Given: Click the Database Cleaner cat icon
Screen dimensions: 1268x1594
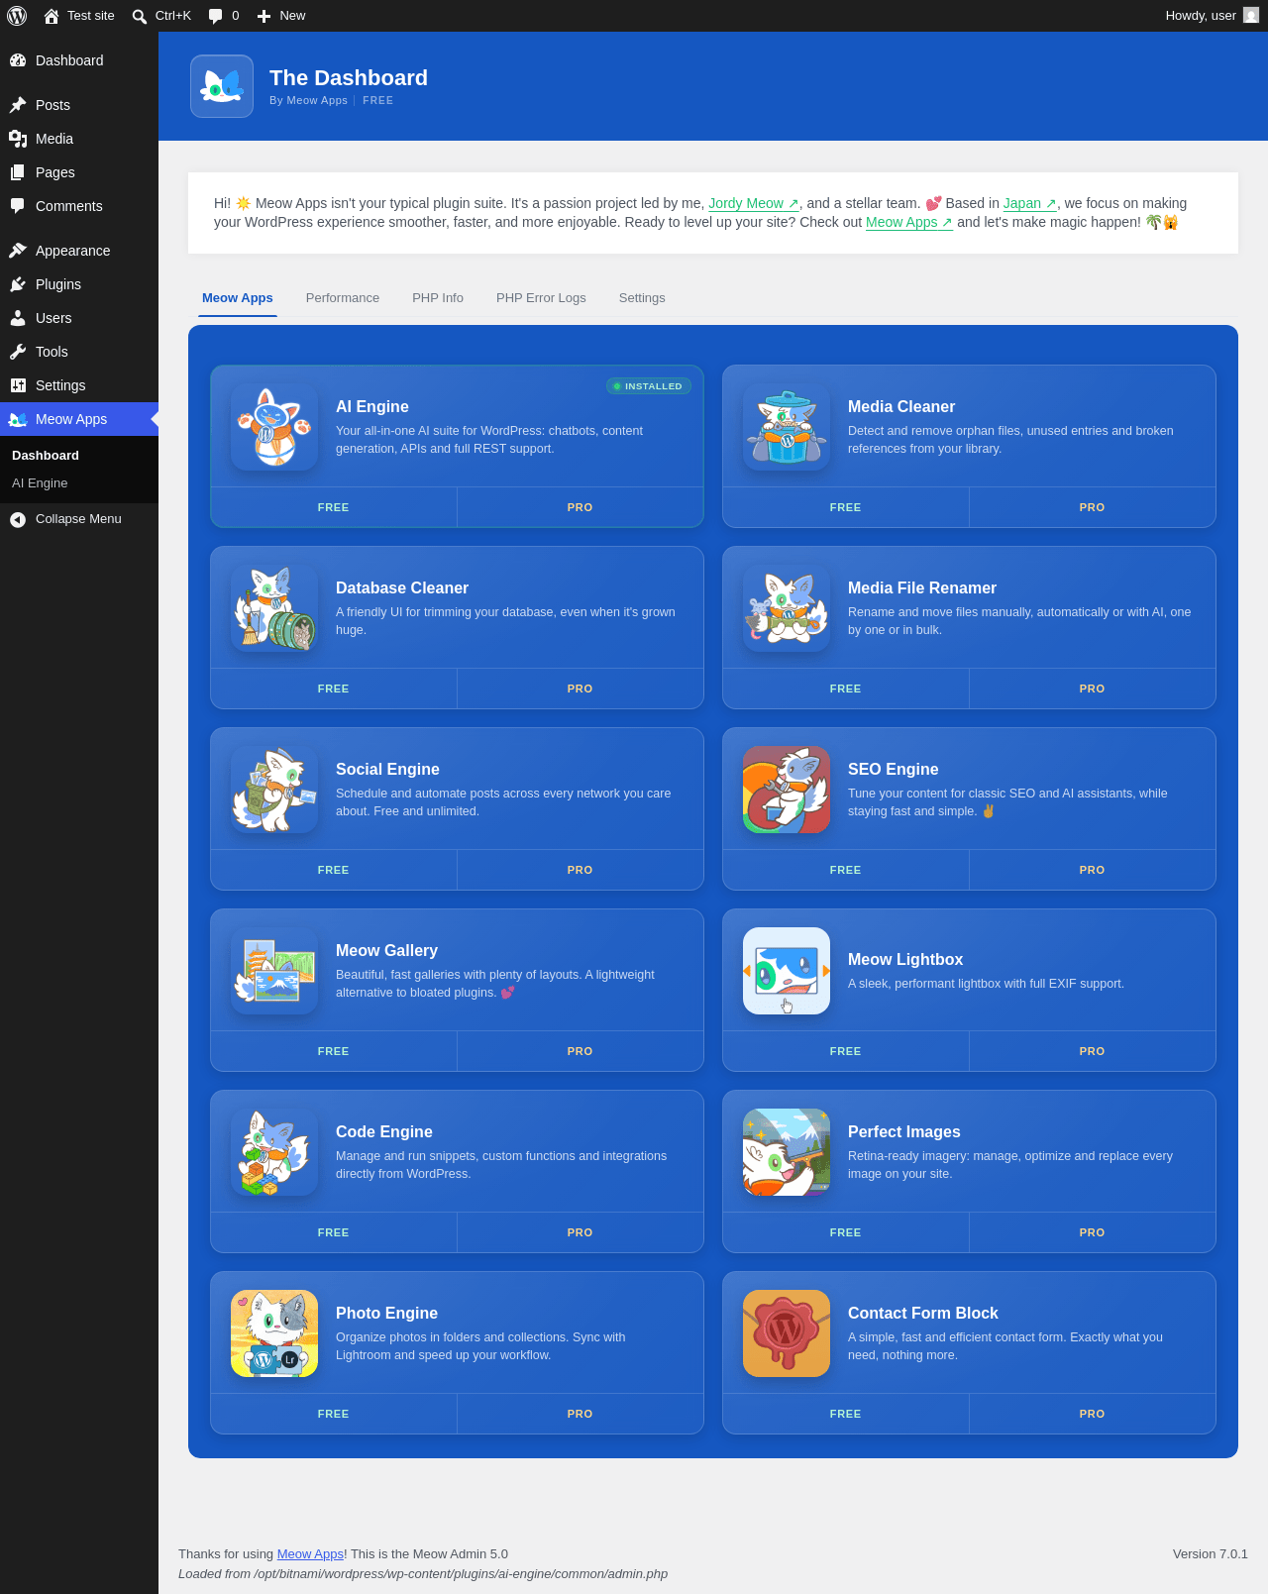Looking at the screenshot, I should click(274, 608).
